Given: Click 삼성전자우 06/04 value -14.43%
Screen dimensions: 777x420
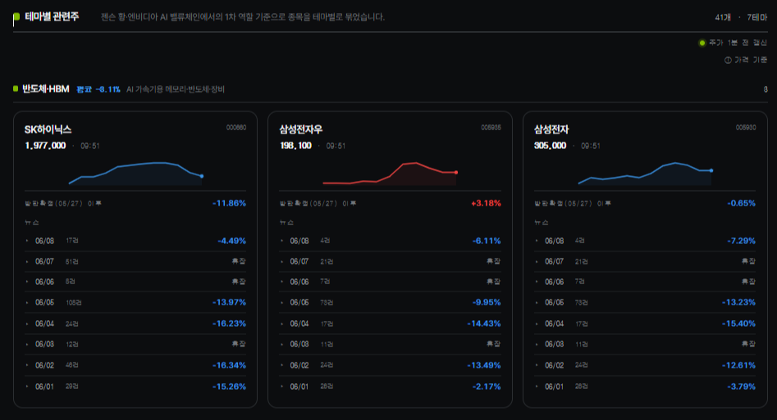Looking at the screenshot, I should click(x=484, y=323).
